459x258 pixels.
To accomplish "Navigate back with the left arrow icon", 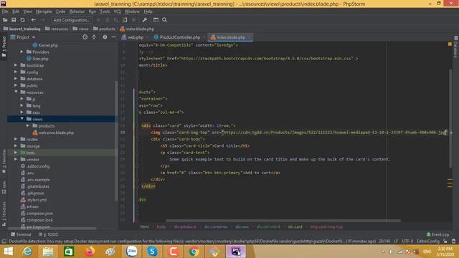I will pyautogui.click(x=34, y=20).
